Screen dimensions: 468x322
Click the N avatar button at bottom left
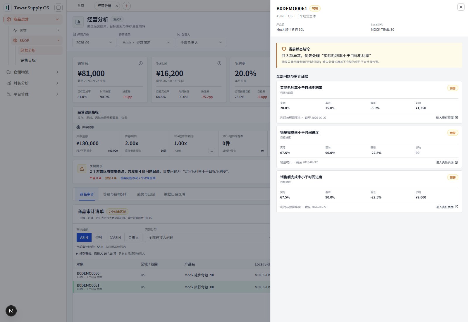[11, 311]
